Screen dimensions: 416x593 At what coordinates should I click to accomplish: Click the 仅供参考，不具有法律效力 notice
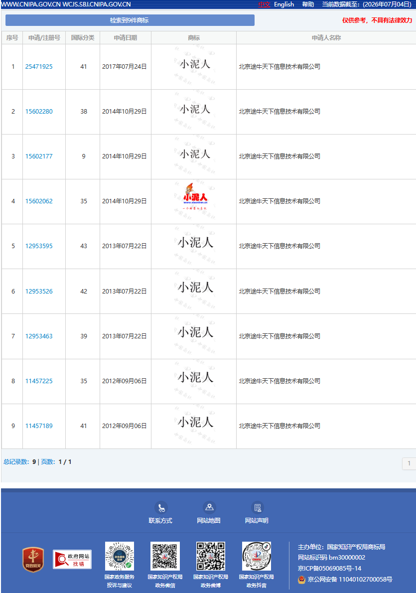[377, 20]
